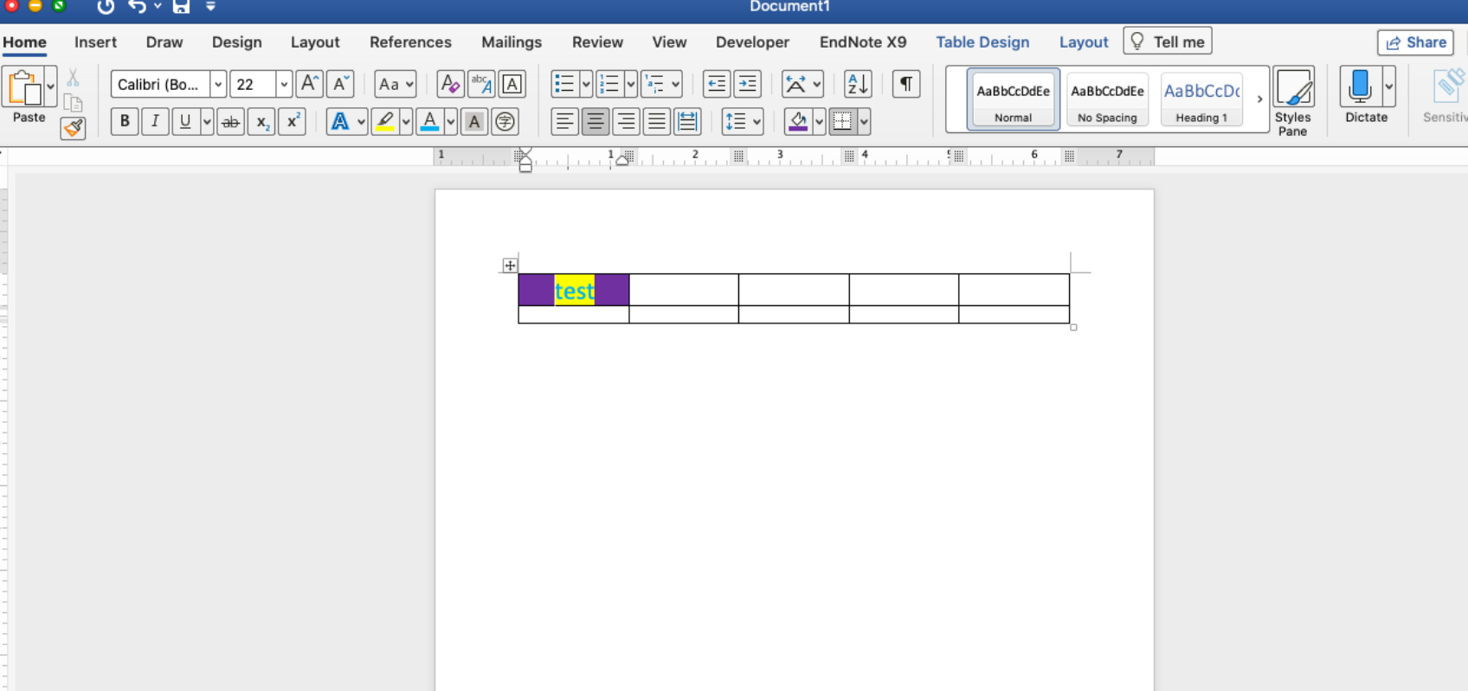
Task: Click the Copy icon below scissors
Action: 74,103
